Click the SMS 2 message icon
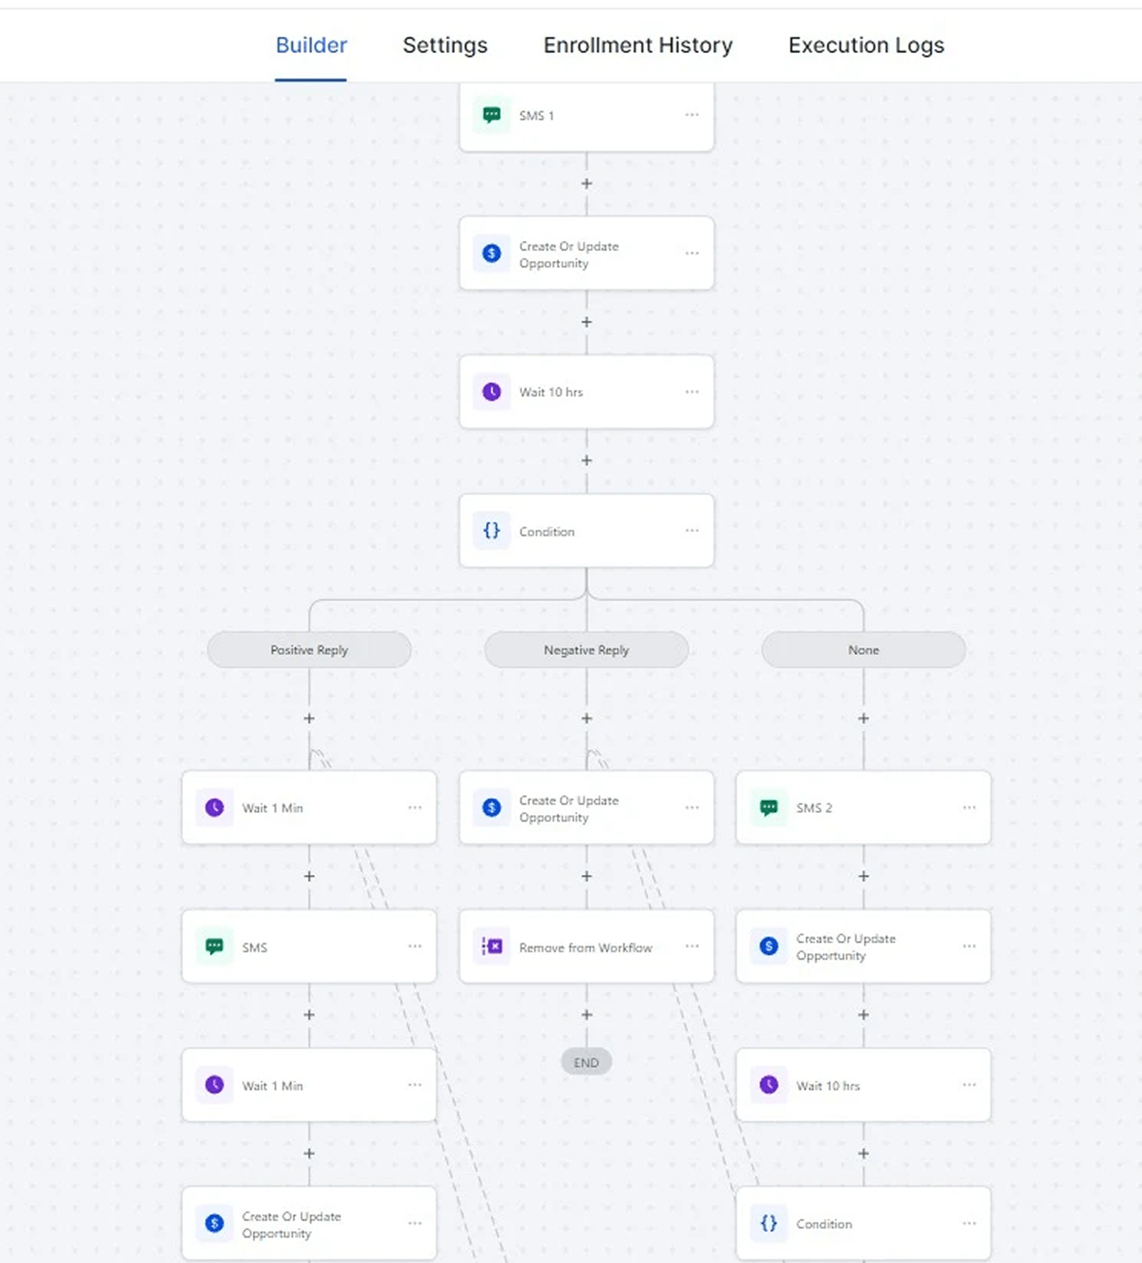Screen dimensions: 1142x1263 769,807
